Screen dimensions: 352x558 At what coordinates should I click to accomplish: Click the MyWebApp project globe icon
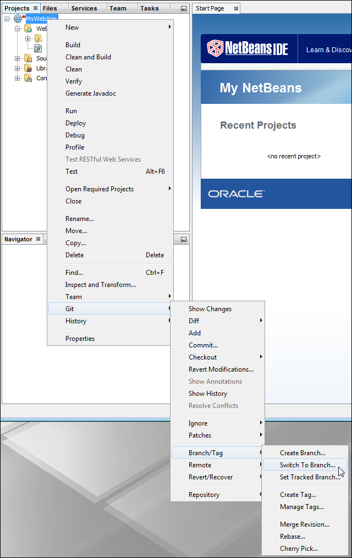coord(18,19)
